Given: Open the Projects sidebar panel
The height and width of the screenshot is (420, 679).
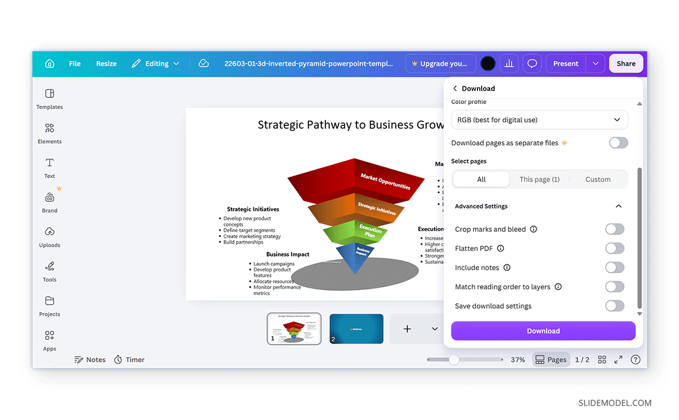Looking at the screenshot, I should pos(50,305).
